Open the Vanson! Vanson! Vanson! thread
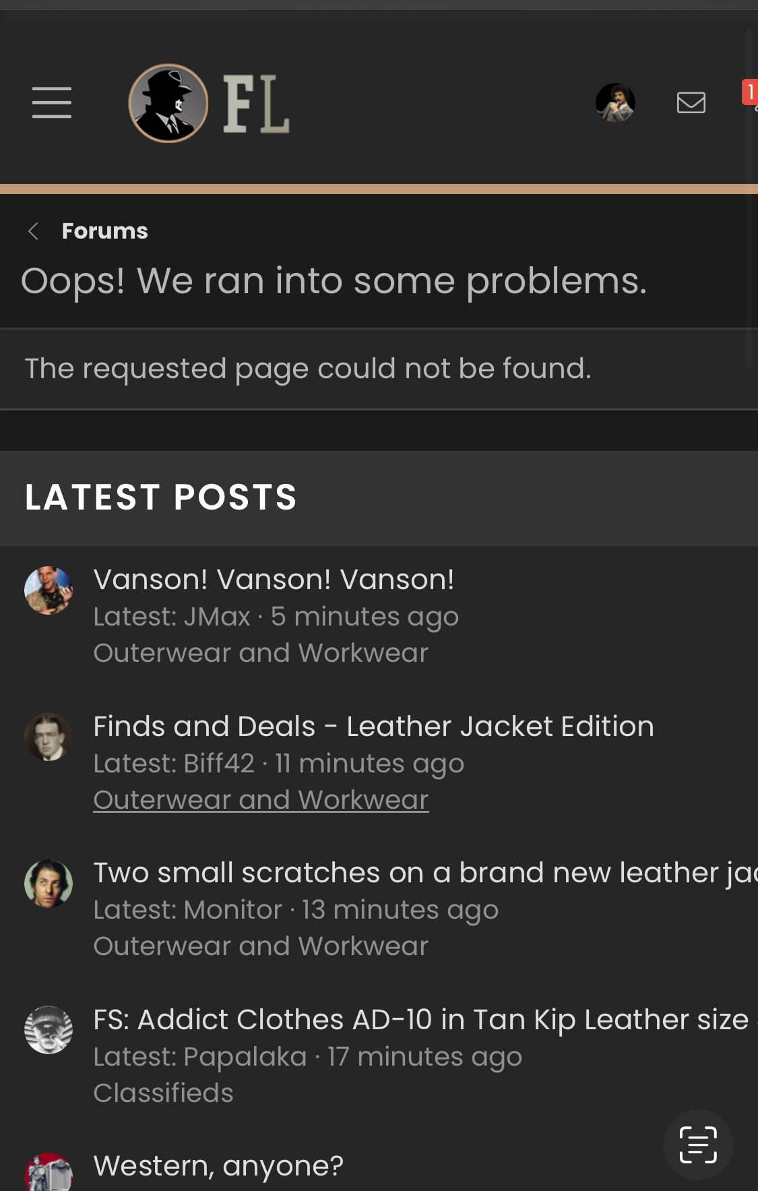The width and height of the screenshot is (758, 1191). 274,580
